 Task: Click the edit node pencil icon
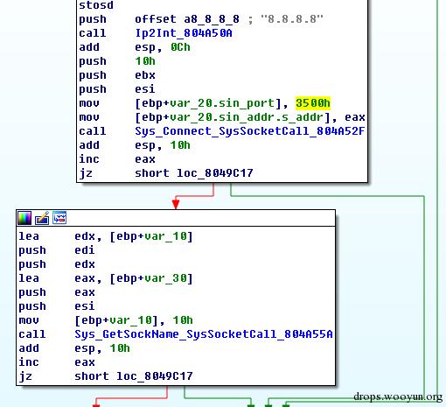pos(42,218)
